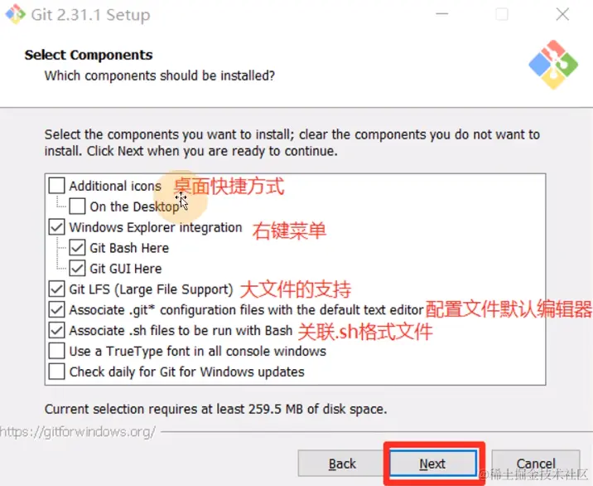Close the Git Setup window
The width and height of the screenshot is (593, 486).
click(562, 14)
